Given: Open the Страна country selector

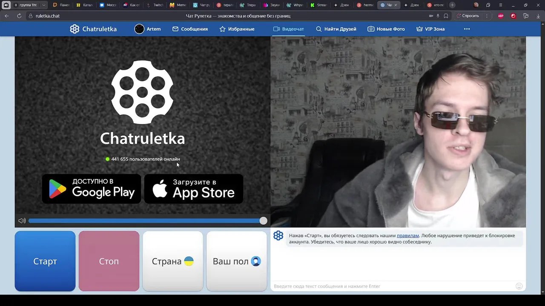Looking at the screenshot, I should point(173,261).
